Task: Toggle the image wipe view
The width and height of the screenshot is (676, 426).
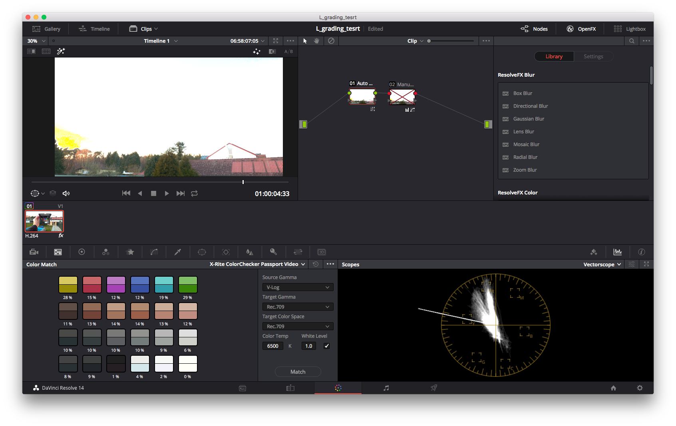Action: coord(31,51)
